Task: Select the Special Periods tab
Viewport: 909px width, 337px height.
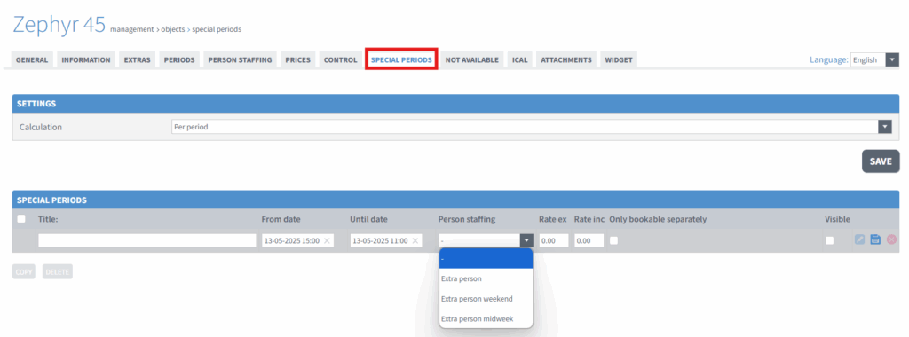Action: [x=401, y=59]
